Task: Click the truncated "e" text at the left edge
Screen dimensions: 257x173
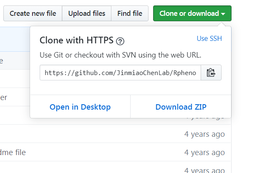Action: pyautogui.click(x=2, y=61)
